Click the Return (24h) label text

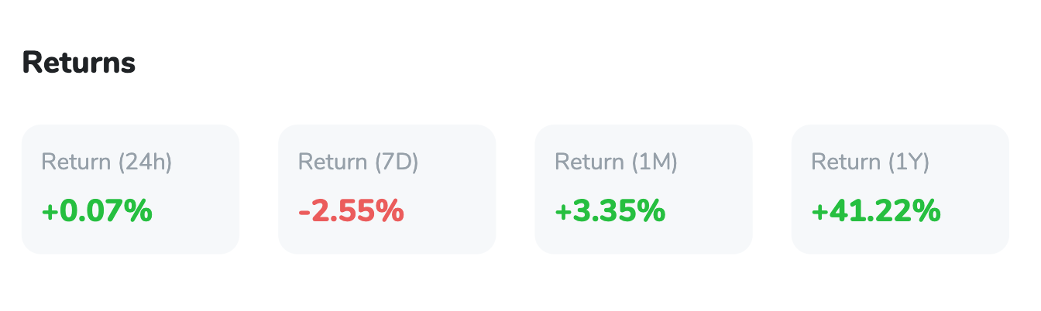(x=107, y=162)
